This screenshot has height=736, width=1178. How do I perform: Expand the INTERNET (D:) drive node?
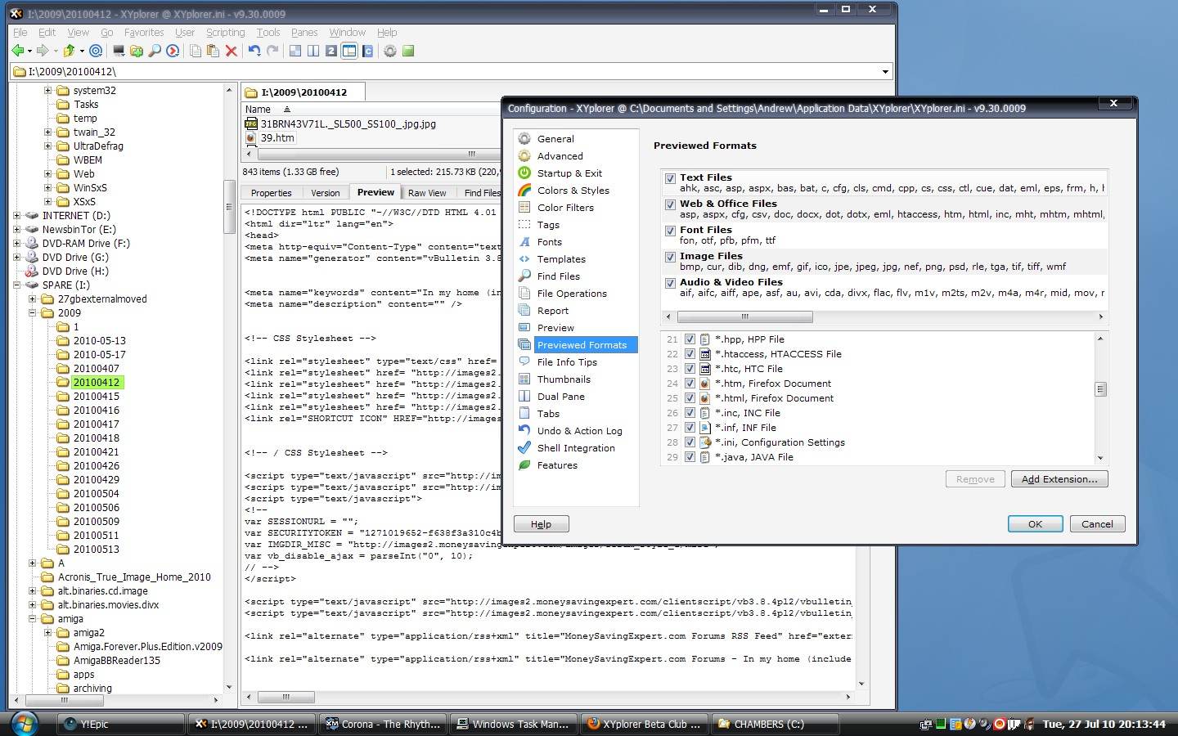coord(16,216)
